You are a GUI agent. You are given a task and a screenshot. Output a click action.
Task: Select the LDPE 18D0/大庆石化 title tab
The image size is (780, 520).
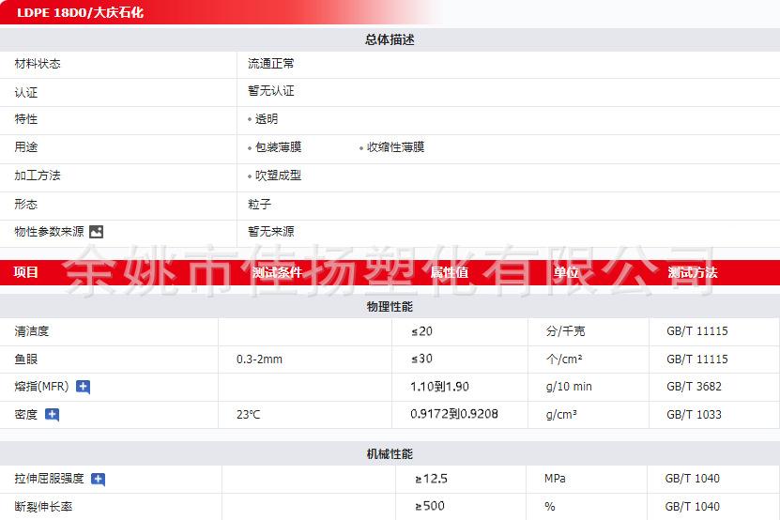[80, 13]
